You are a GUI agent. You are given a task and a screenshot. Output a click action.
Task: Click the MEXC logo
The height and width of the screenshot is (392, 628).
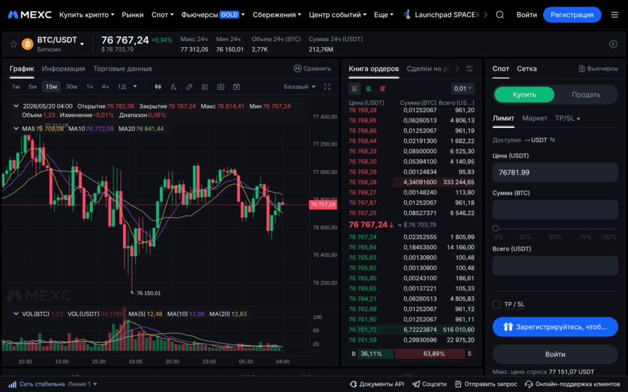point(30,15)
